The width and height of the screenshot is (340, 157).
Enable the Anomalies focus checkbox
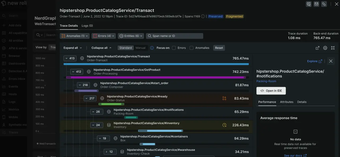pyautogui.click(x=191, y=48)
